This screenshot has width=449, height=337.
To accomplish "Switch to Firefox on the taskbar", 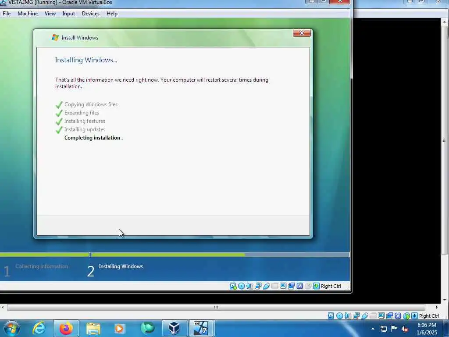I will click(x=66, y=328).
